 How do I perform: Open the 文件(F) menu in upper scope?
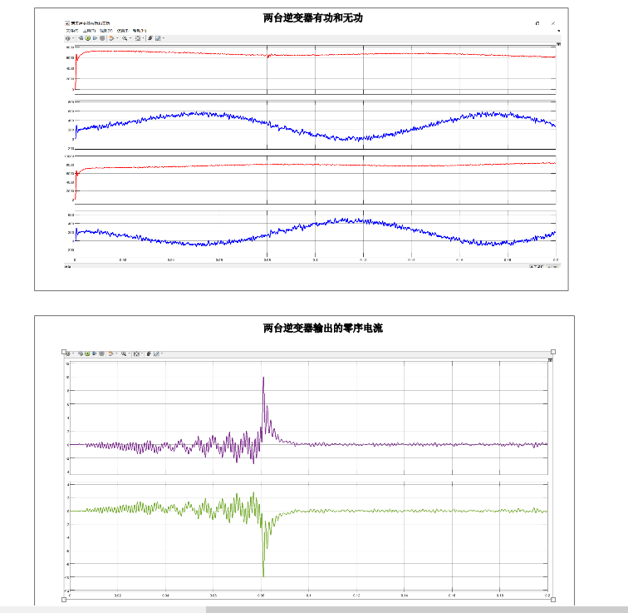[72, 30]
